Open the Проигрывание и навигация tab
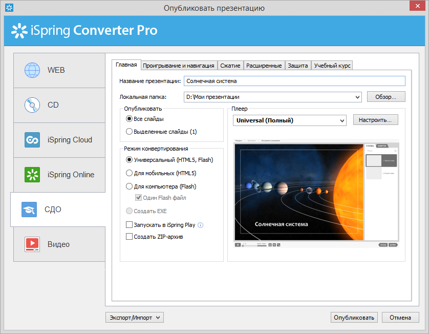 pos(179,66)
